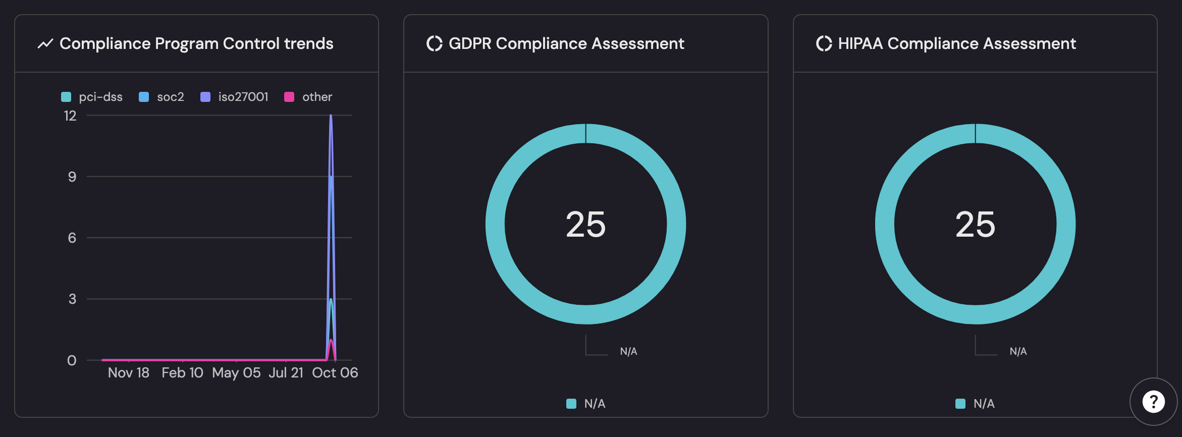The width and height of the screenshot is (1182, 437).
Task: Click the 25 total in GDPR donut
Action: [x=585, y=224]
